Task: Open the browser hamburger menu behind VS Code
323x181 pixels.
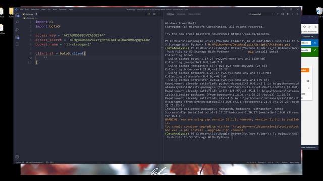Action: click(x=315, y=27)
